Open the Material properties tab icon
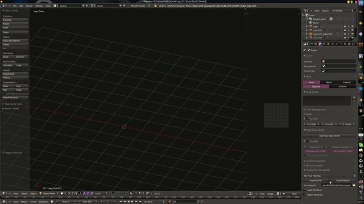The image size is (364, 204). (345, 44)
